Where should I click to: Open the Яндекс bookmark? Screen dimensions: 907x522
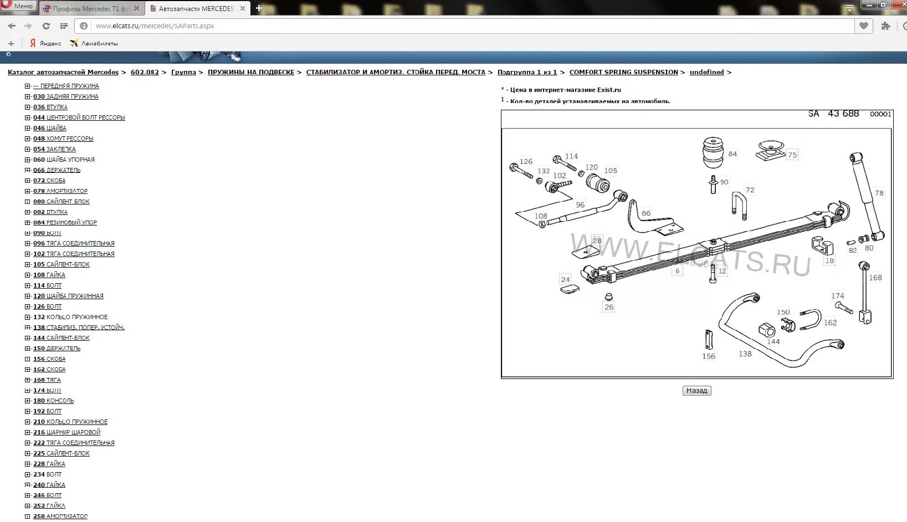pyautogui.click(x=45, y=43)
